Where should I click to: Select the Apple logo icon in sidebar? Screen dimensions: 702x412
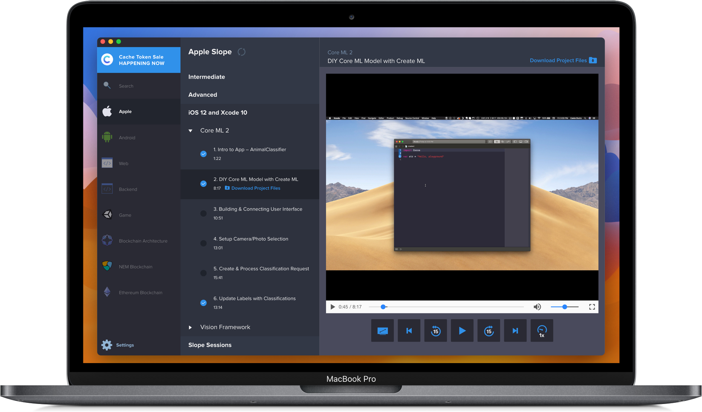[x=107, y=111]
